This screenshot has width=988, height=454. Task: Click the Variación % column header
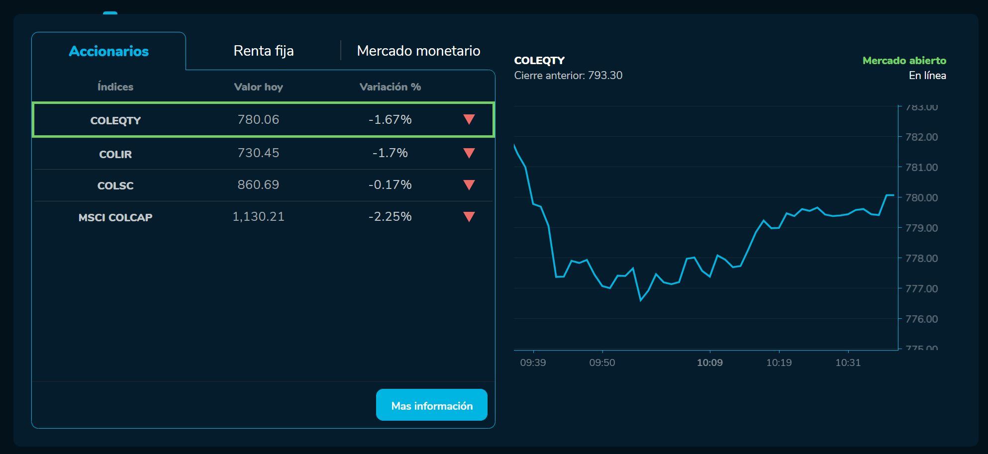point(390,86)
